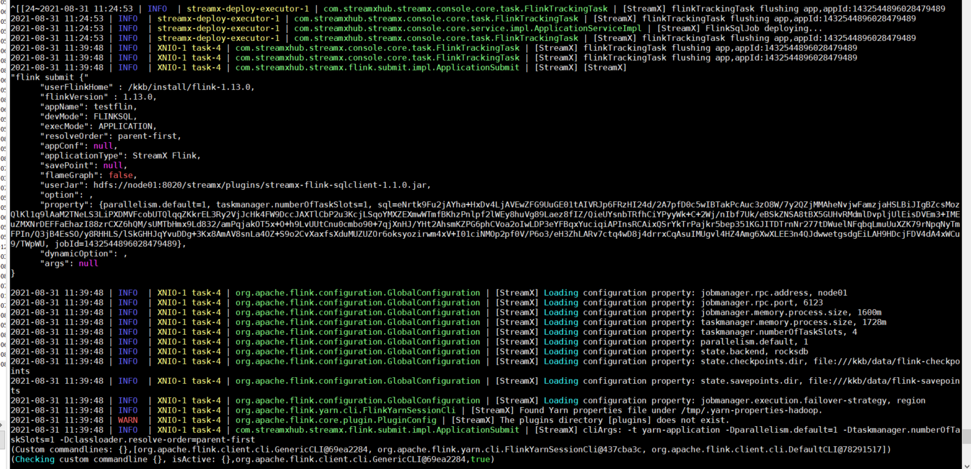The width and height of the screenshot is (971, 469).
Task: Click the "Custom commandlines" line
Action: pos(451,449)
